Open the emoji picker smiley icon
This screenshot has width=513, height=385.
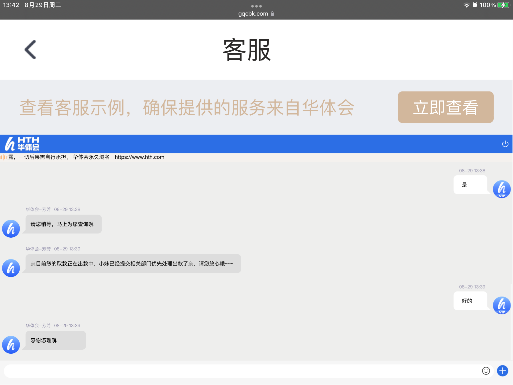486,371
